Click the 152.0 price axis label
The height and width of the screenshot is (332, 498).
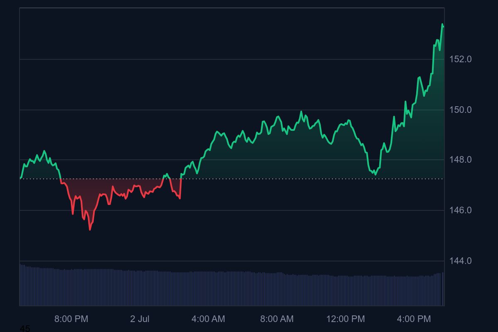point(461,59)
